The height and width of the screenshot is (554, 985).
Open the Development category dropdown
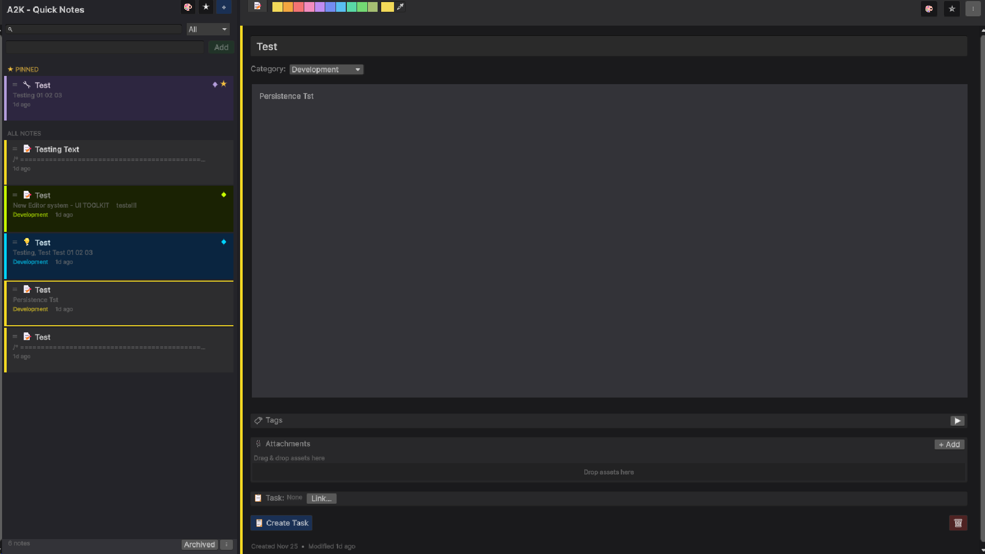pos(326,69)
